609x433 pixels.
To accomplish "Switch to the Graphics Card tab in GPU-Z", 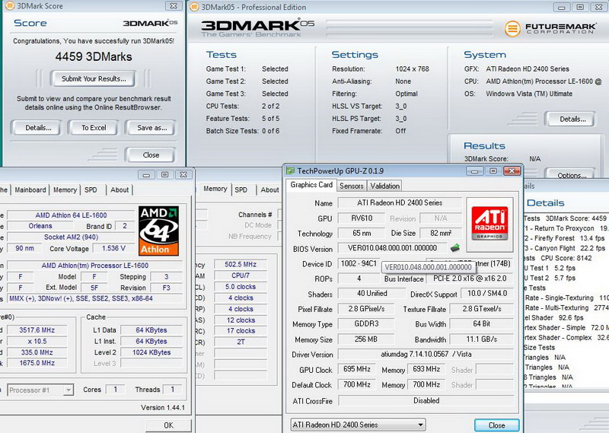I will click(x=311, y=185).
